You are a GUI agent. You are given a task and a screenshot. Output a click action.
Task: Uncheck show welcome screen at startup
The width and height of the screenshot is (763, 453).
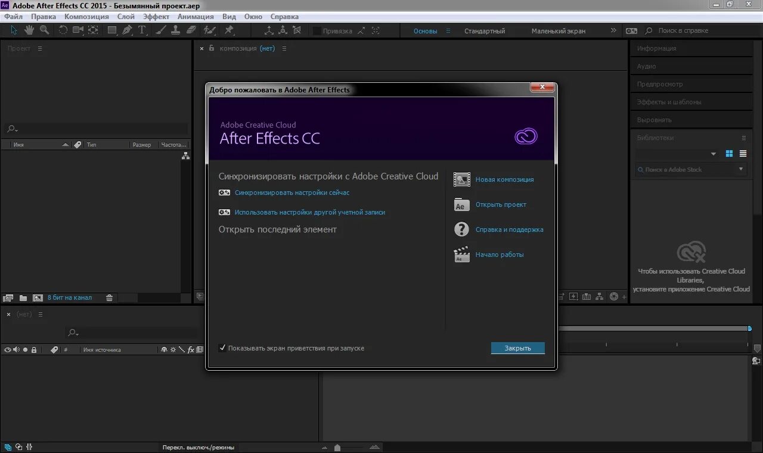pyautogui.click(x=222, y=348)
